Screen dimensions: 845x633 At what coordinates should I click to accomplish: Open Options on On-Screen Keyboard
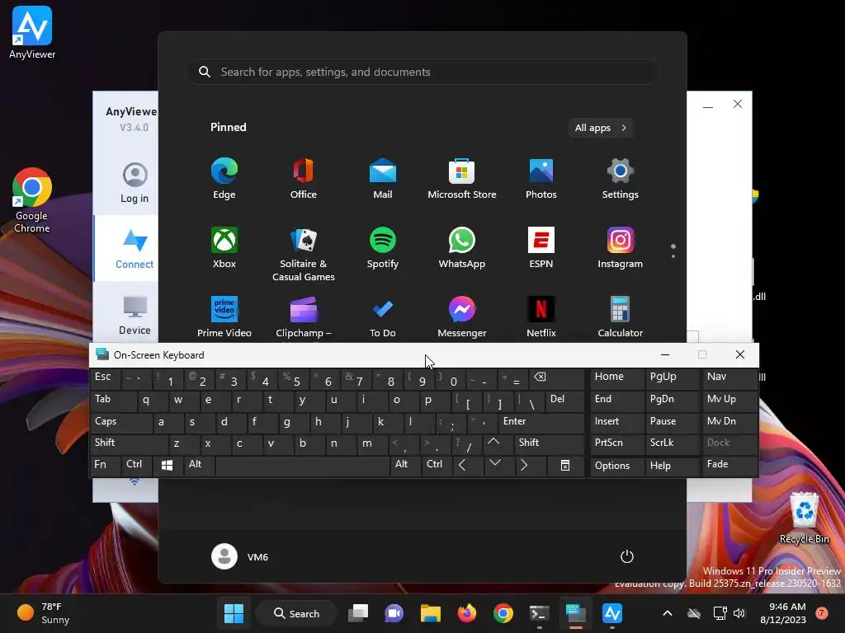(617, 466)
